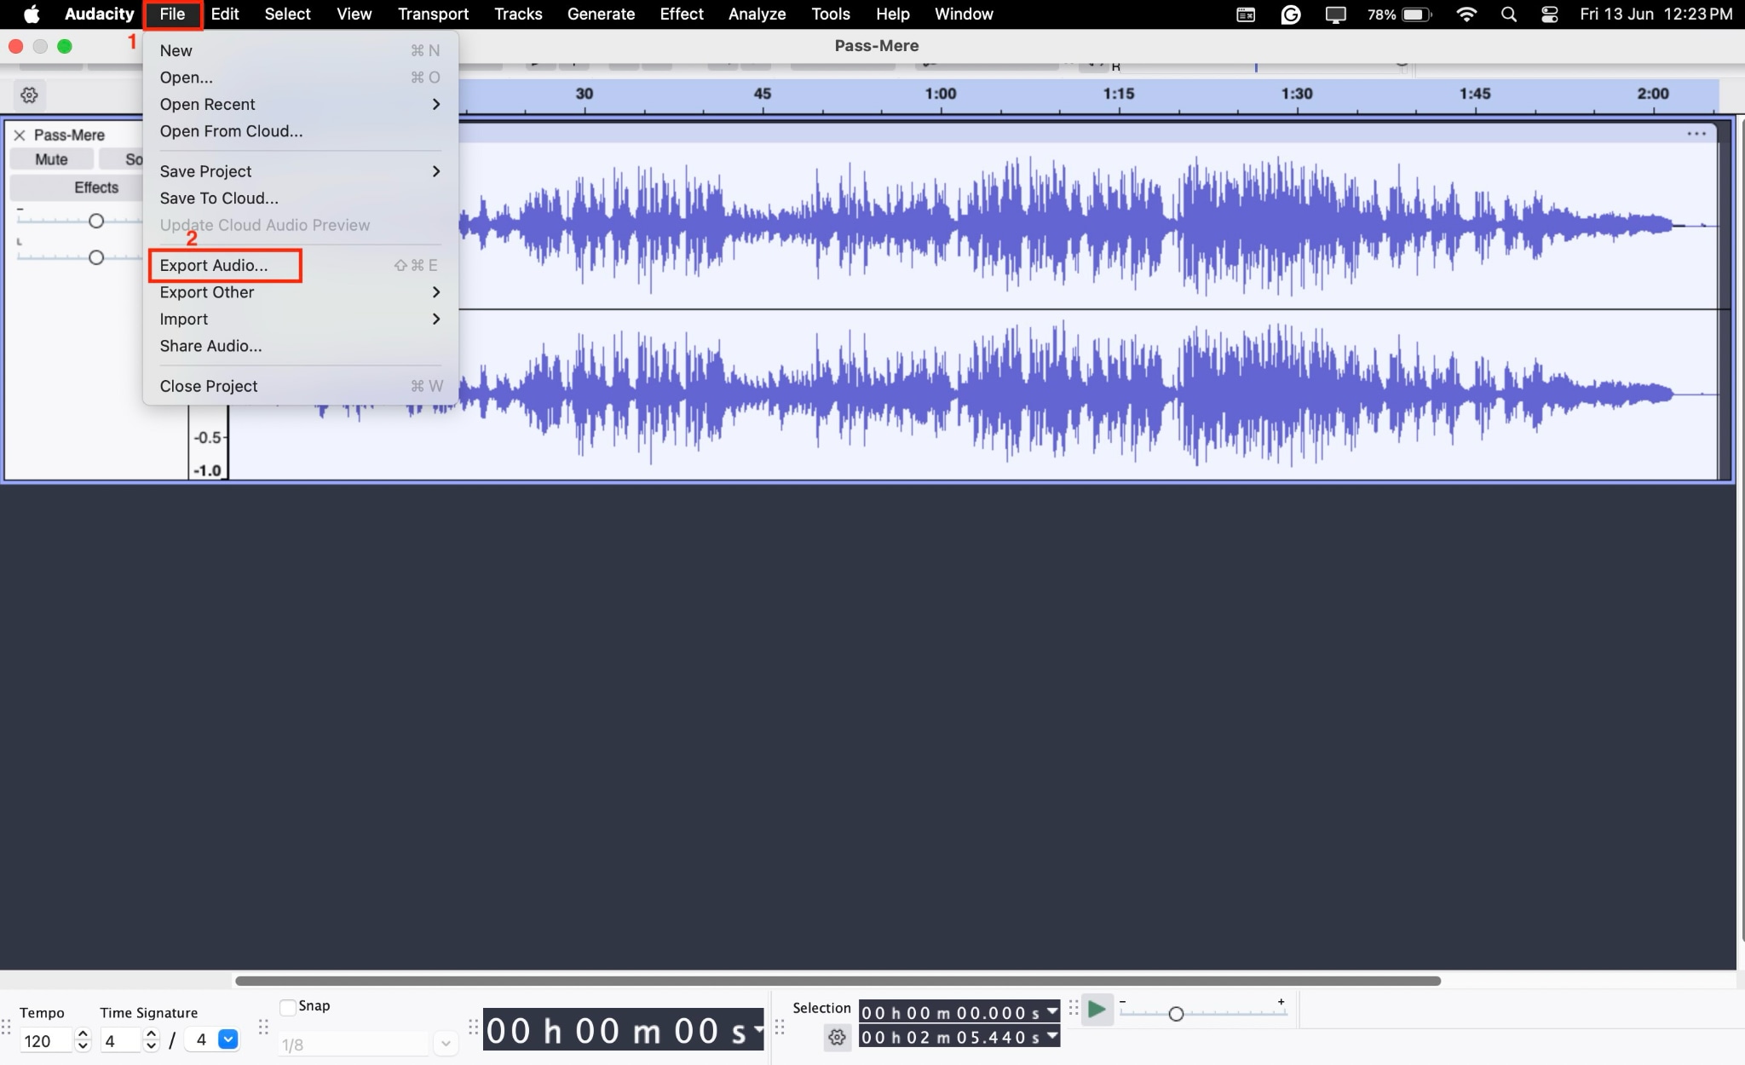The width and height of the screenshot is (1745, 1065).
Task: Click Tempo value field 120
Action: point(46,1040)
